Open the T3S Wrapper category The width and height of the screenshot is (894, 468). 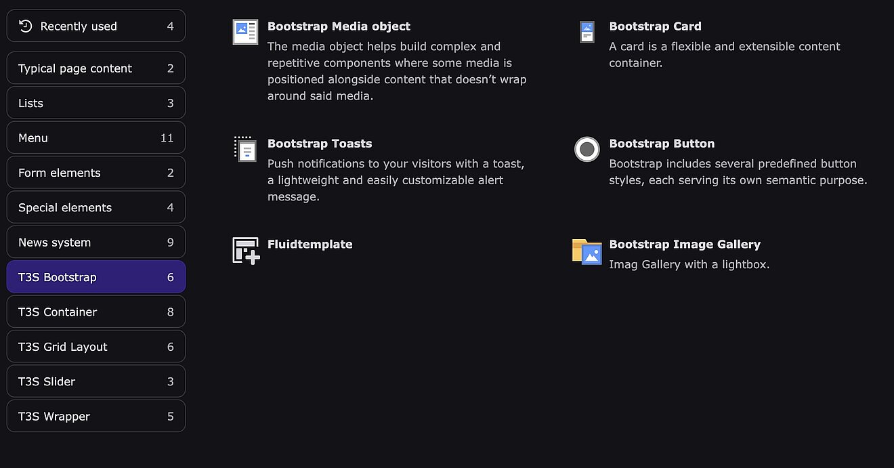pyautogui.click(x=96, y=417)
